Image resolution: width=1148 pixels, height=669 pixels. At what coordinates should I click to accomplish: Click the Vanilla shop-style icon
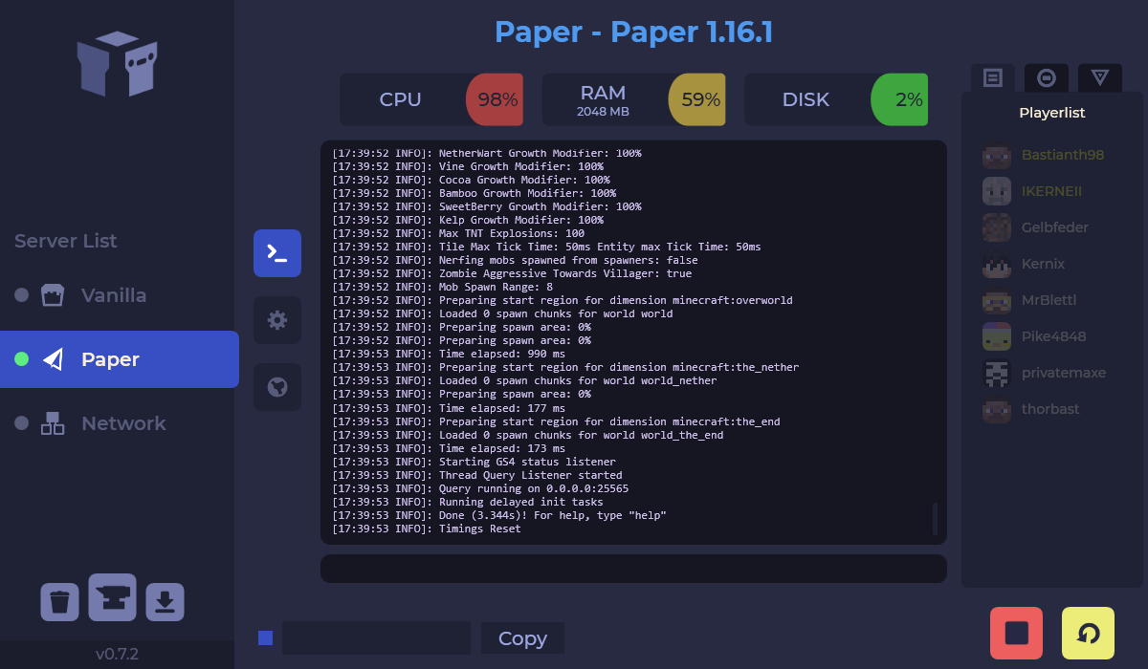(x=53, y=295)
